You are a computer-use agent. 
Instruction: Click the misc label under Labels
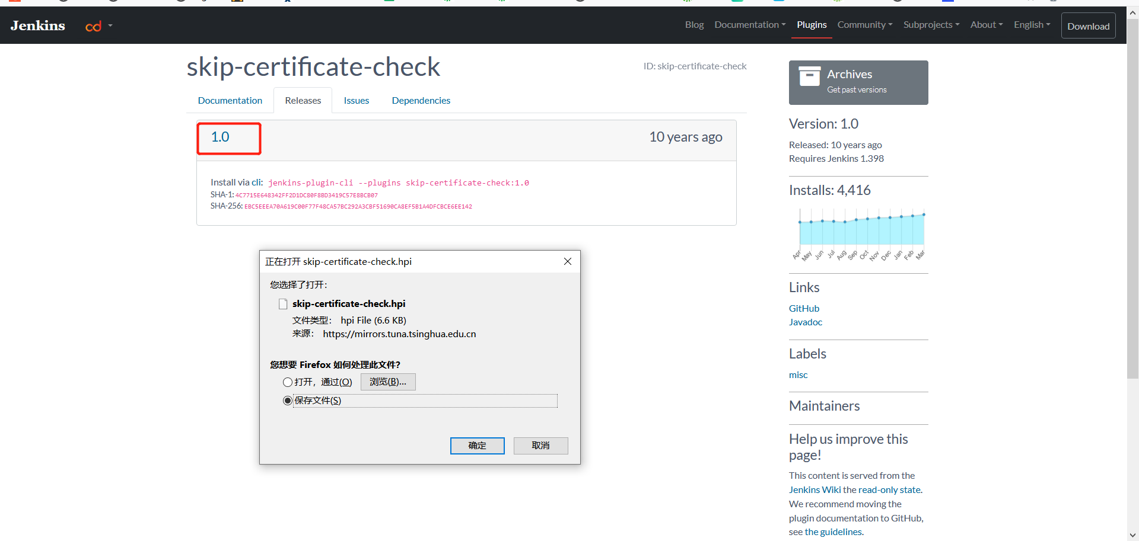click(x=797, y=374)
